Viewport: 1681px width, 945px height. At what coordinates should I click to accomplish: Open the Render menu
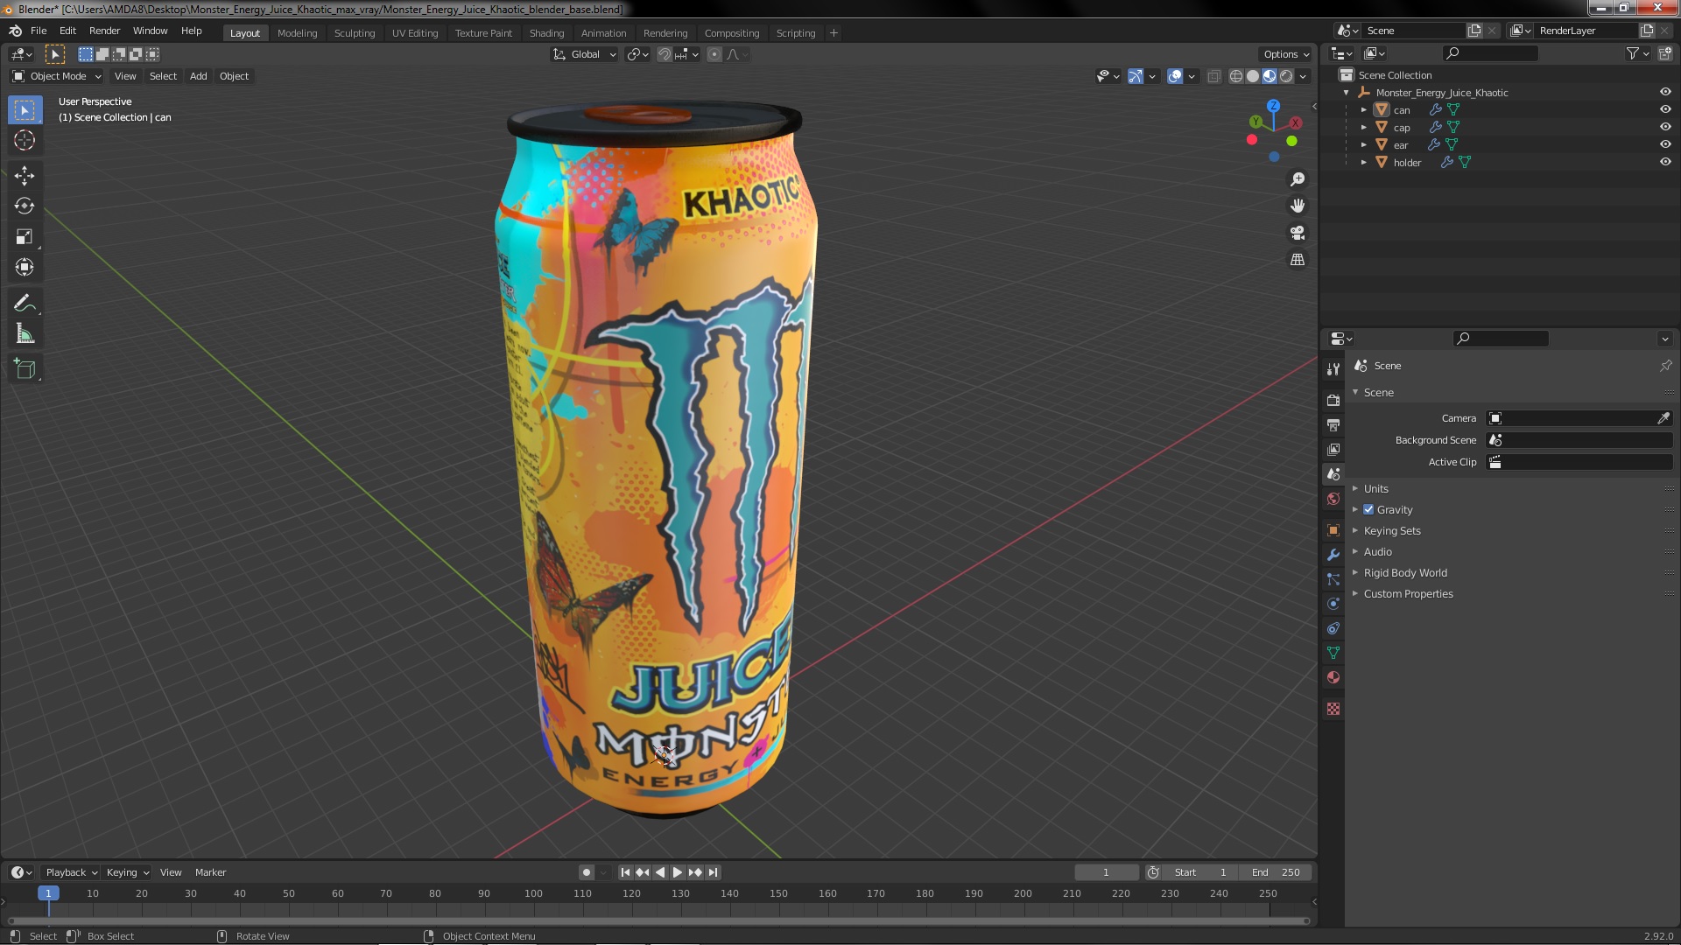[104, 31]
